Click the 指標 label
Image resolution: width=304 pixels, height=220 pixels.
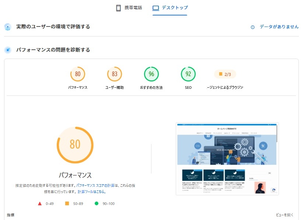(10, 215)
